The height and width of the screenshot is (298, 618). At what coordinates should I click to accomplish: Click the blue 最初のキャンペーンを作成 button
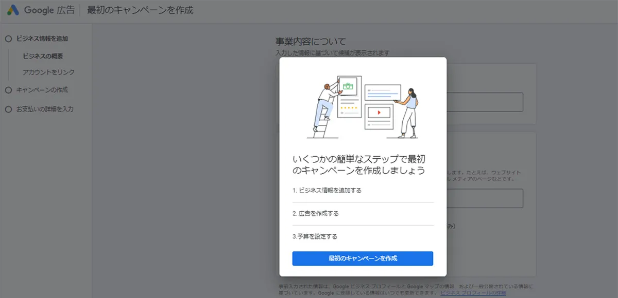pyautogui.click(x=363, y=258)
